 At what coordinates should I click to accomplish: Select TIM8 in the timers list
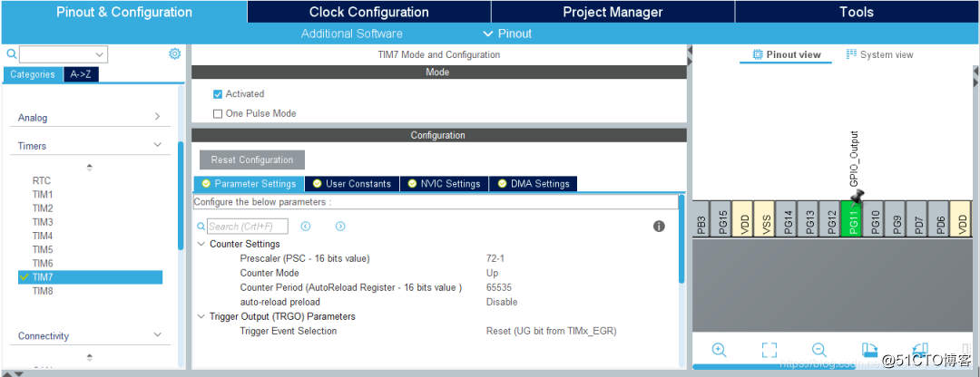43,291
